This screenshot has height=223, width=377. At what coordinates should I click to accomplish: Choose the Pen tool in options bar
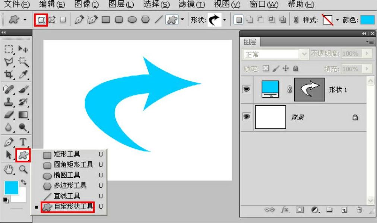point(79,20)
